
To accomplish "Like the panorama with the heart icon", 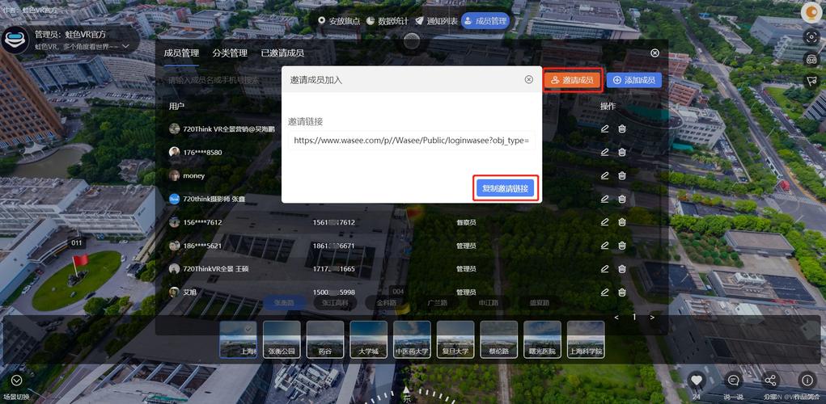I will click(697, 380).
